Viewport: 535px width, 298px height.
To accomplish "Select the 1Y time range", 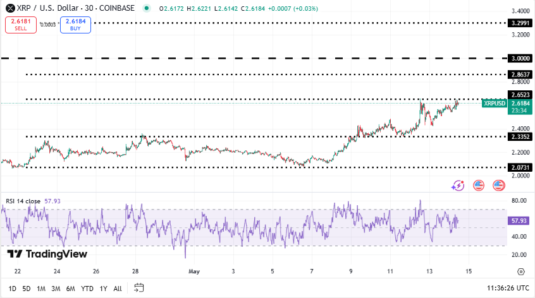I will 103,289.
